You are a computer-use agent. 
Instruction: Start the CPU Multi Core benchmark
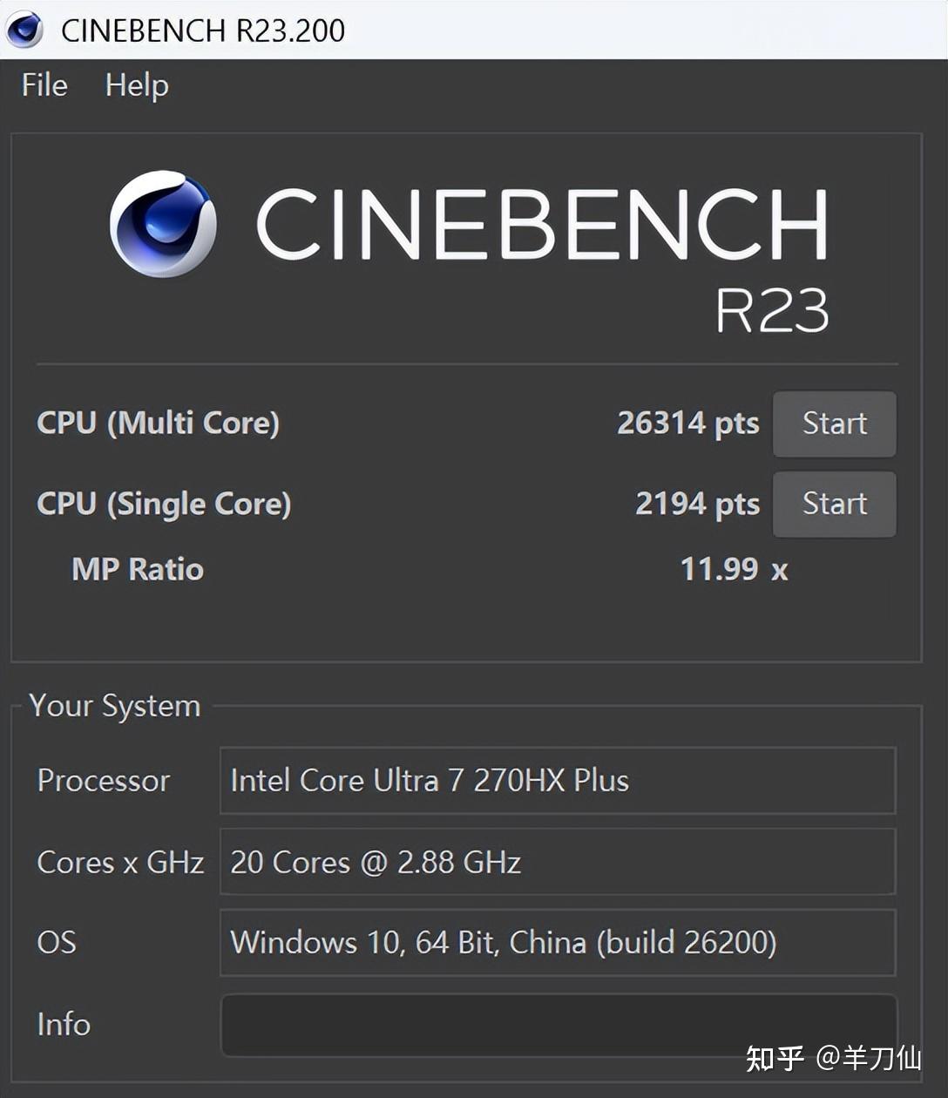click(835, 424)
